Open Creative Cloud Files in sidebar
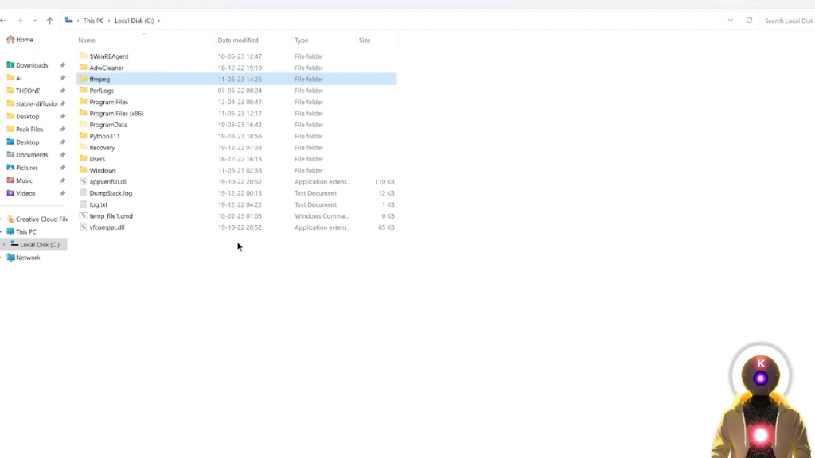This screenshot has height=458, width=815. [x=41, y=219]
